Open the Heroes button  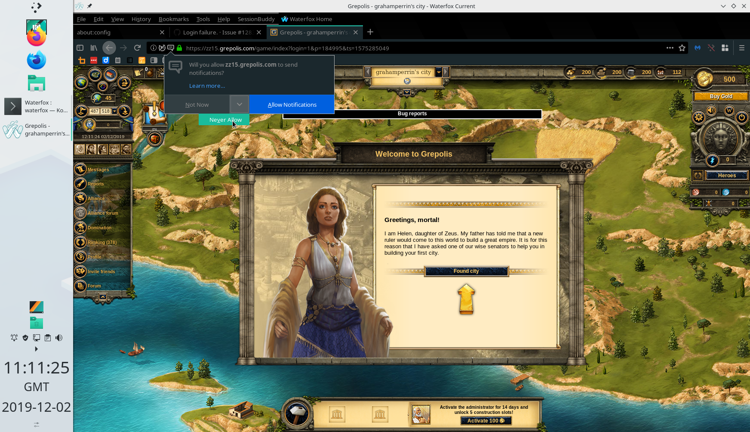tap(727, 176)
